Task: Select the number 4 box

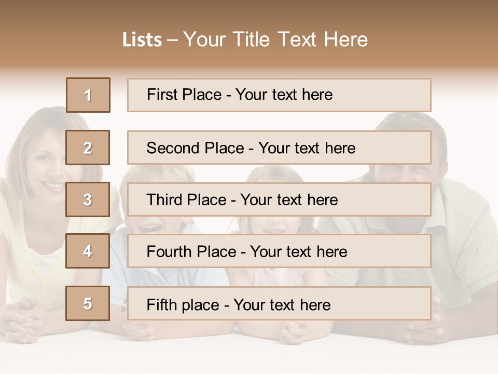Action: 88,251
